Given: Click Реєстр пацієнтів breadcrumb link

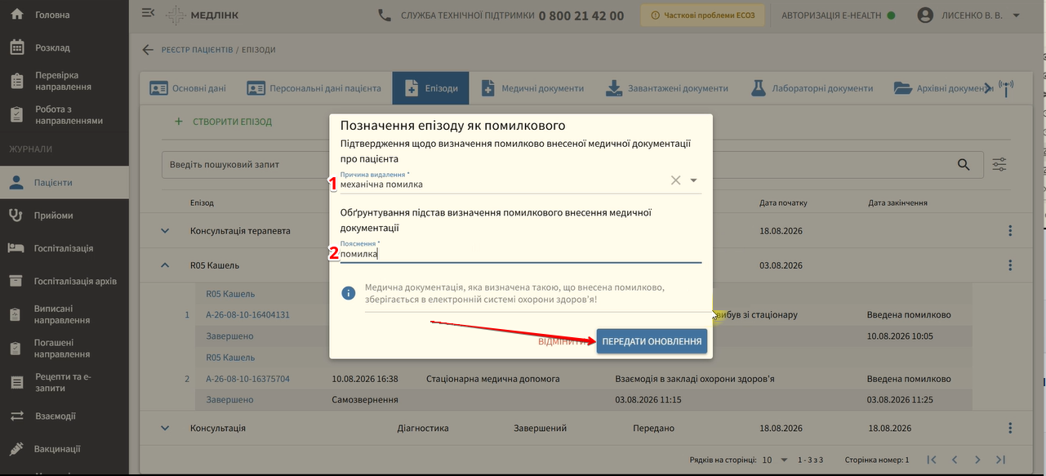Looking at the screenshot, I should click(197, 50).
